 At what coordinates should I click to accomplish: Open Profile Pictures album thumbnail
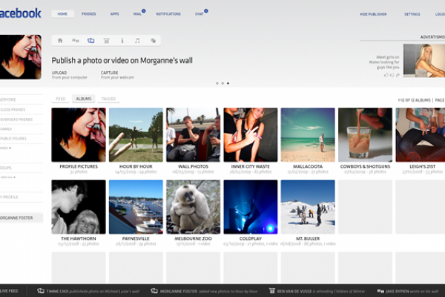click(x=79, y=134)
